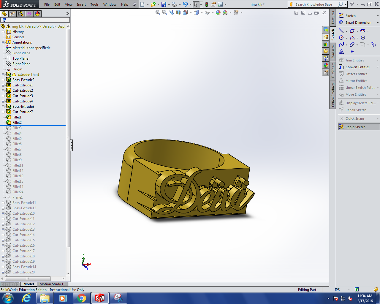Open the Smart Dimension dropdown arrow

378,23
